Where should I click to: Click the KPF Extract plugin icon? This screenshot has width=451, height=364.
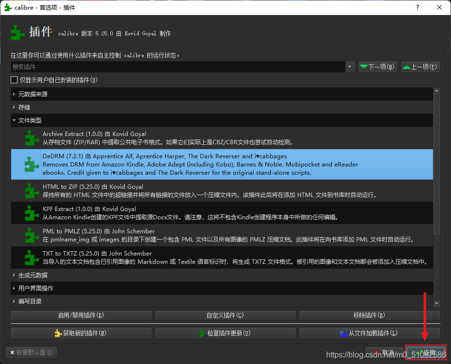(31, 213)
